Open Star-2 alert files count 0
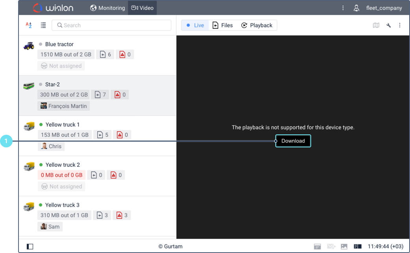Image resolution: width=410 pixels, height=253 pixels. pos(120,95)
